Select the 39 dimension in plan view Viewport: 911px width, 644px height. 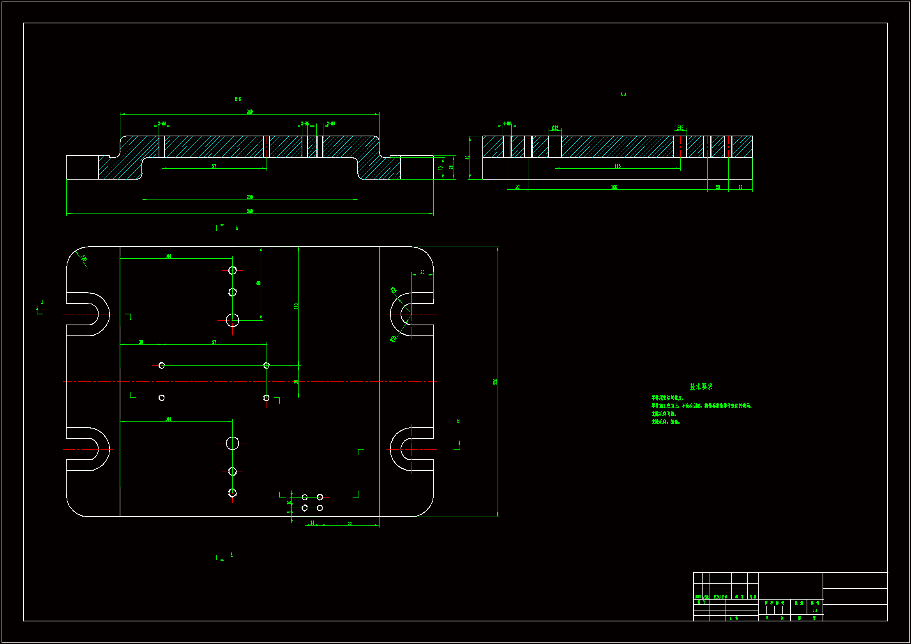pyautogui.click(x=141, y=342)
